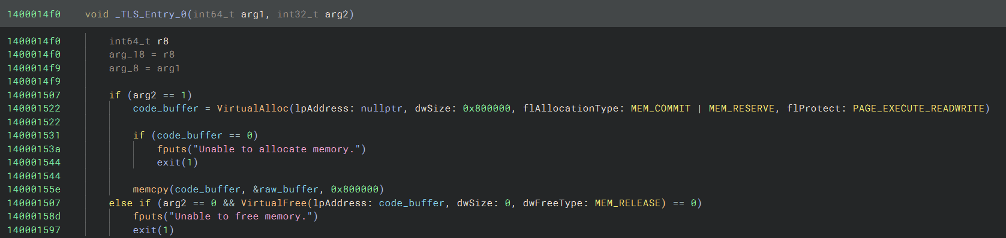Select the 0x800000 dwSize value in VirtualAlloc
The image size is (1006, 238).
point(487,109)
